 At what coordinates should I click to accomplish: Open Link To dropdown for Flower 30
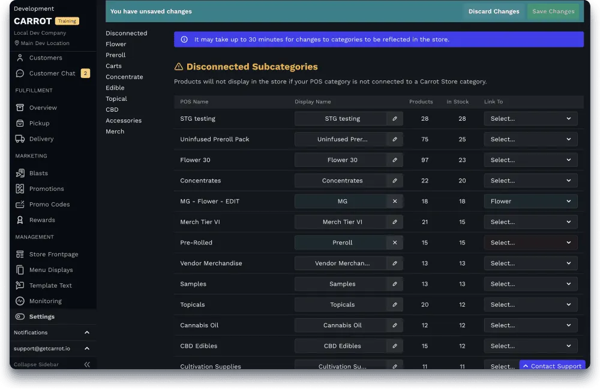click(x=530, y=160)
